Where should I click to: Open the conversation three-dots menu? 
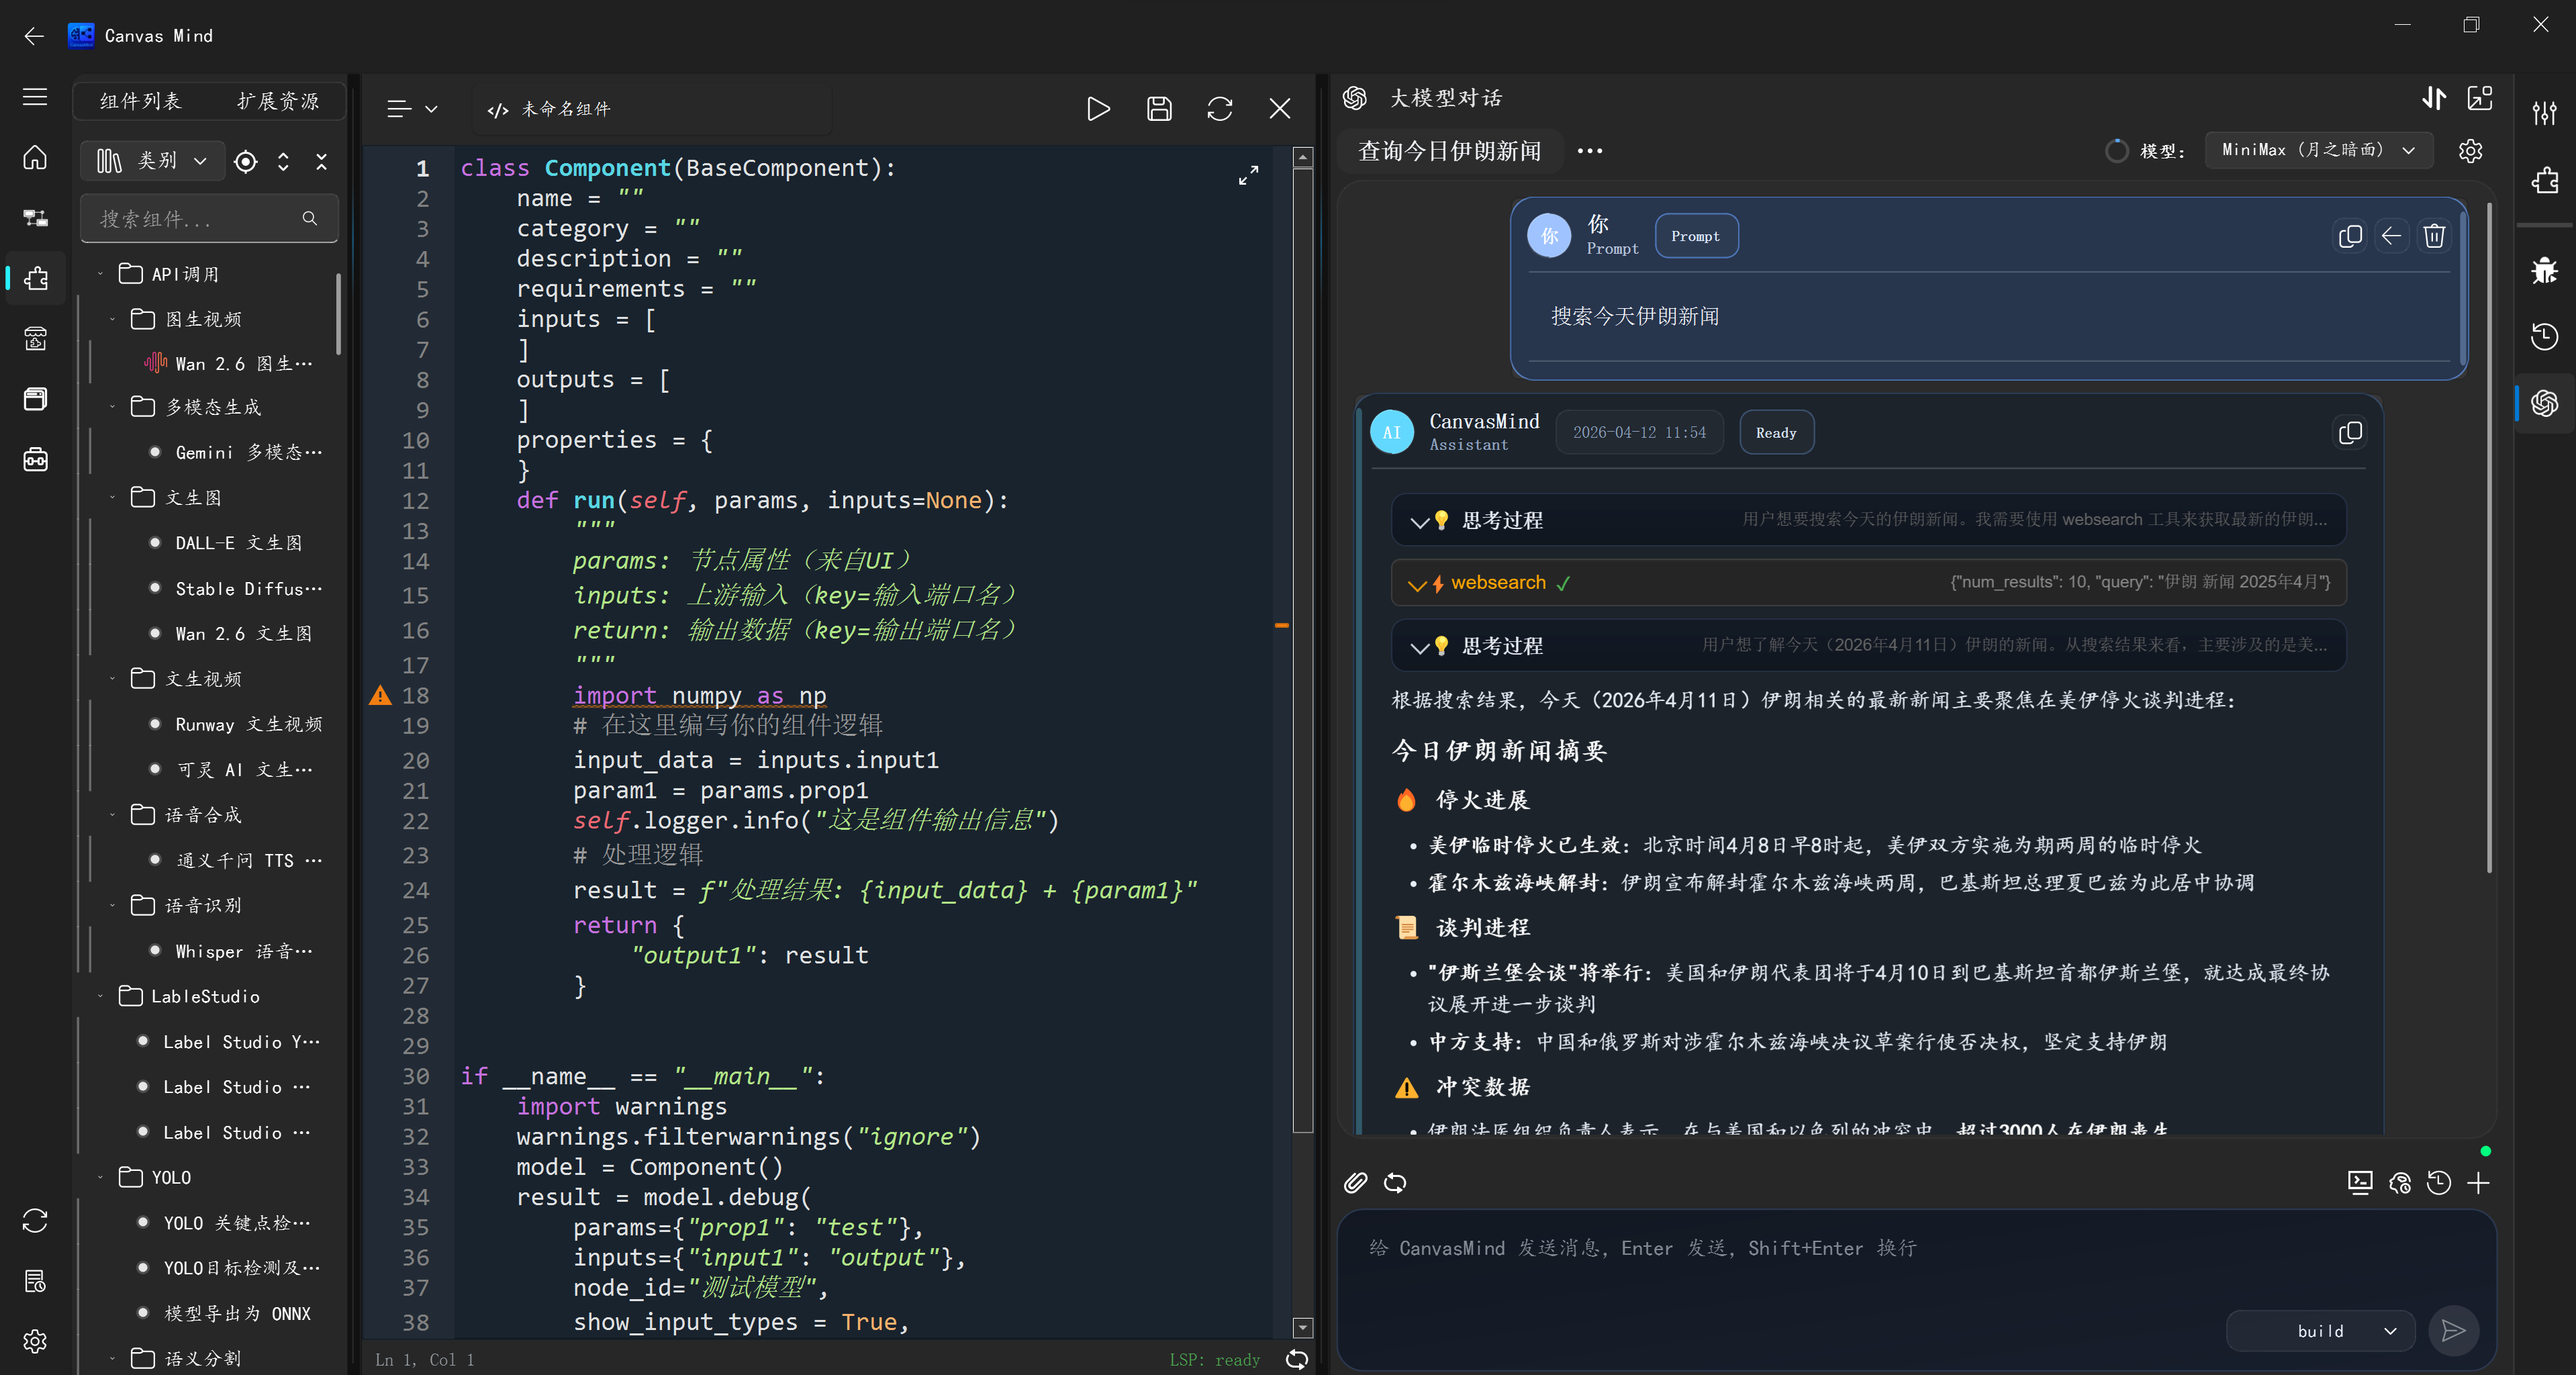click(1589, 151)
